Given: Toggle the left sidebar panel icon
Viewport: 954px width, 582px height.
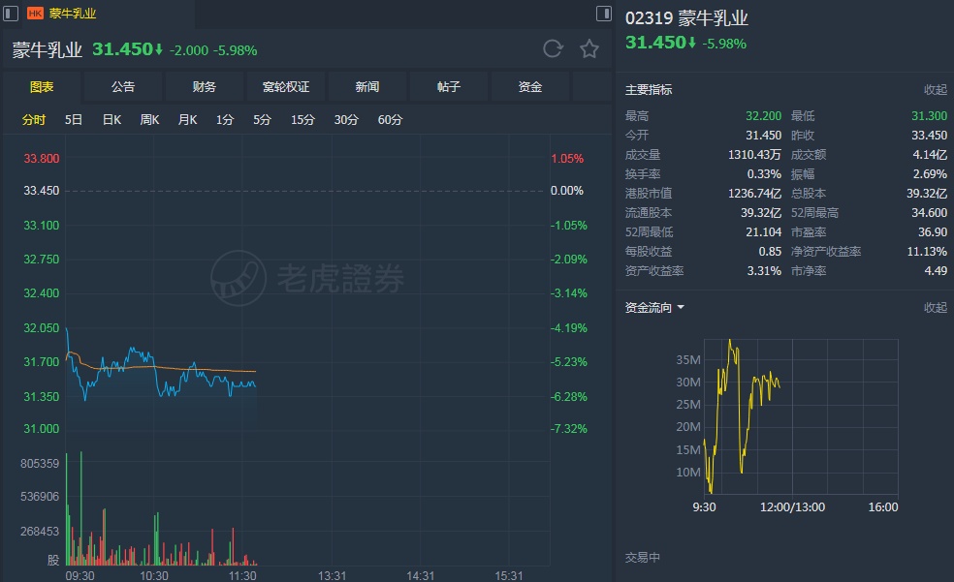Looking at the screenshot, I should (12, 14).
